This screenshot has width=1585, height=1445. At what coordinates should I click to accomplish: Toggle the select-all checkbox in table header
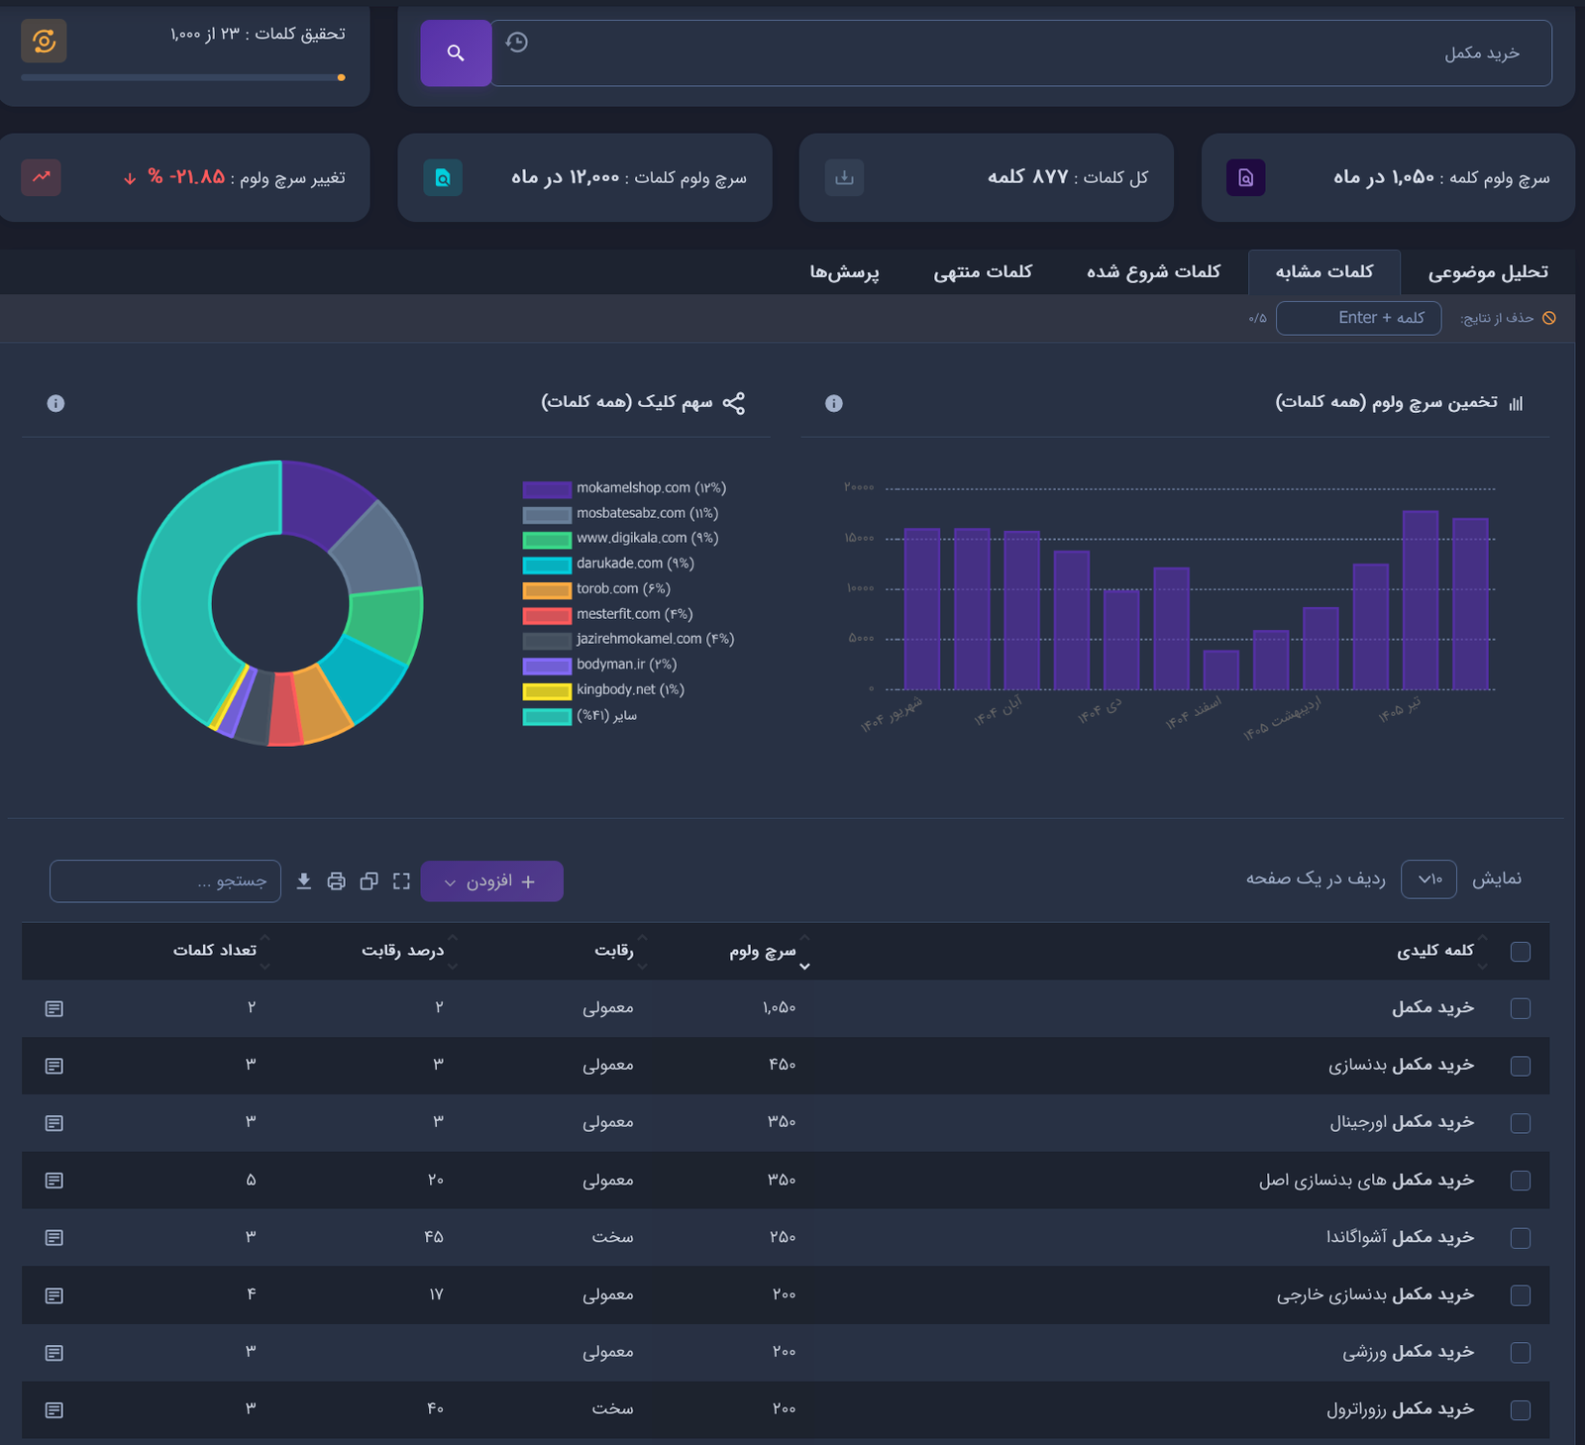(x=1521, y=952)
